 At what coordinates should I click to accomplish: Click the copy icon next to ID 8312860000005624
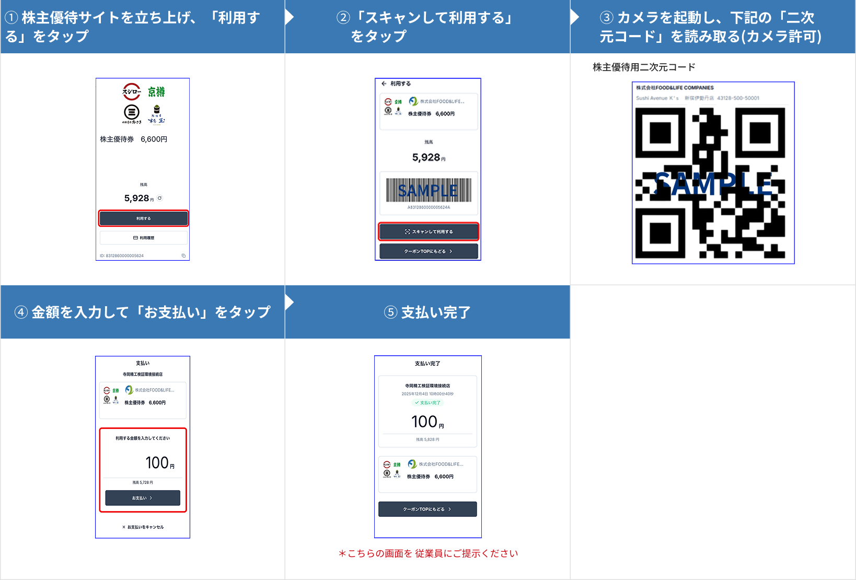click(183, 256)
